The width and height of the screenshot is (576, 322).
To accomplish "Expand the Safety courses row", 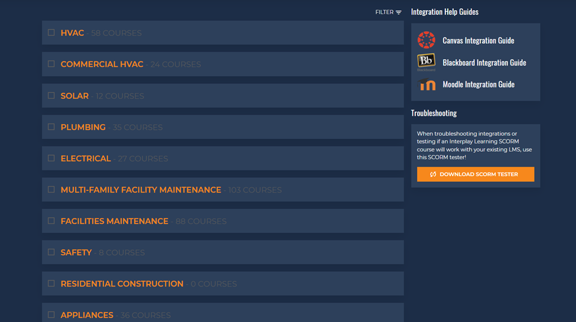I will click(223, 252).
